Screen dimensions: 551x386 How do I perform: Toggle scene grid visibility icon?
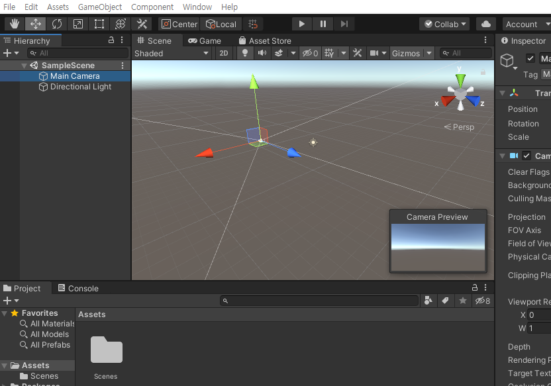pos(329,54)
